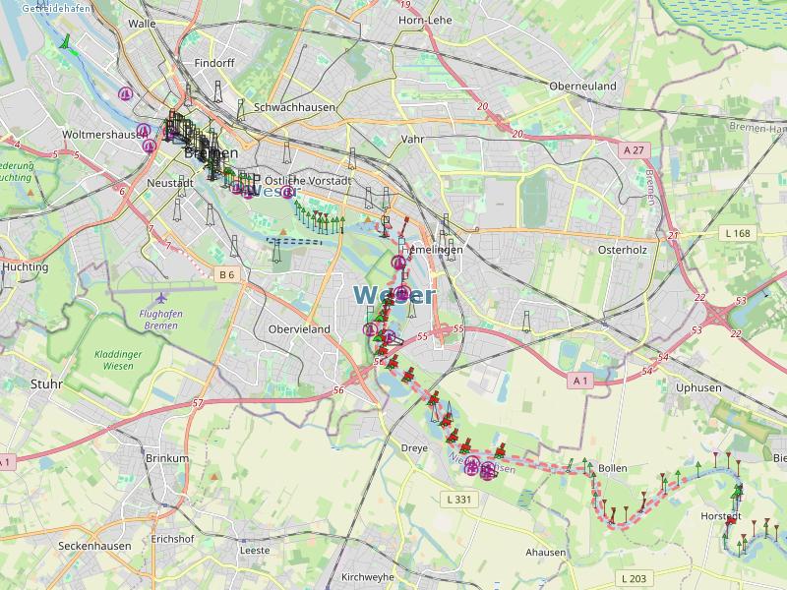Click the B 6 road shield
Screen dimensions: 787x590
point(227,274)
